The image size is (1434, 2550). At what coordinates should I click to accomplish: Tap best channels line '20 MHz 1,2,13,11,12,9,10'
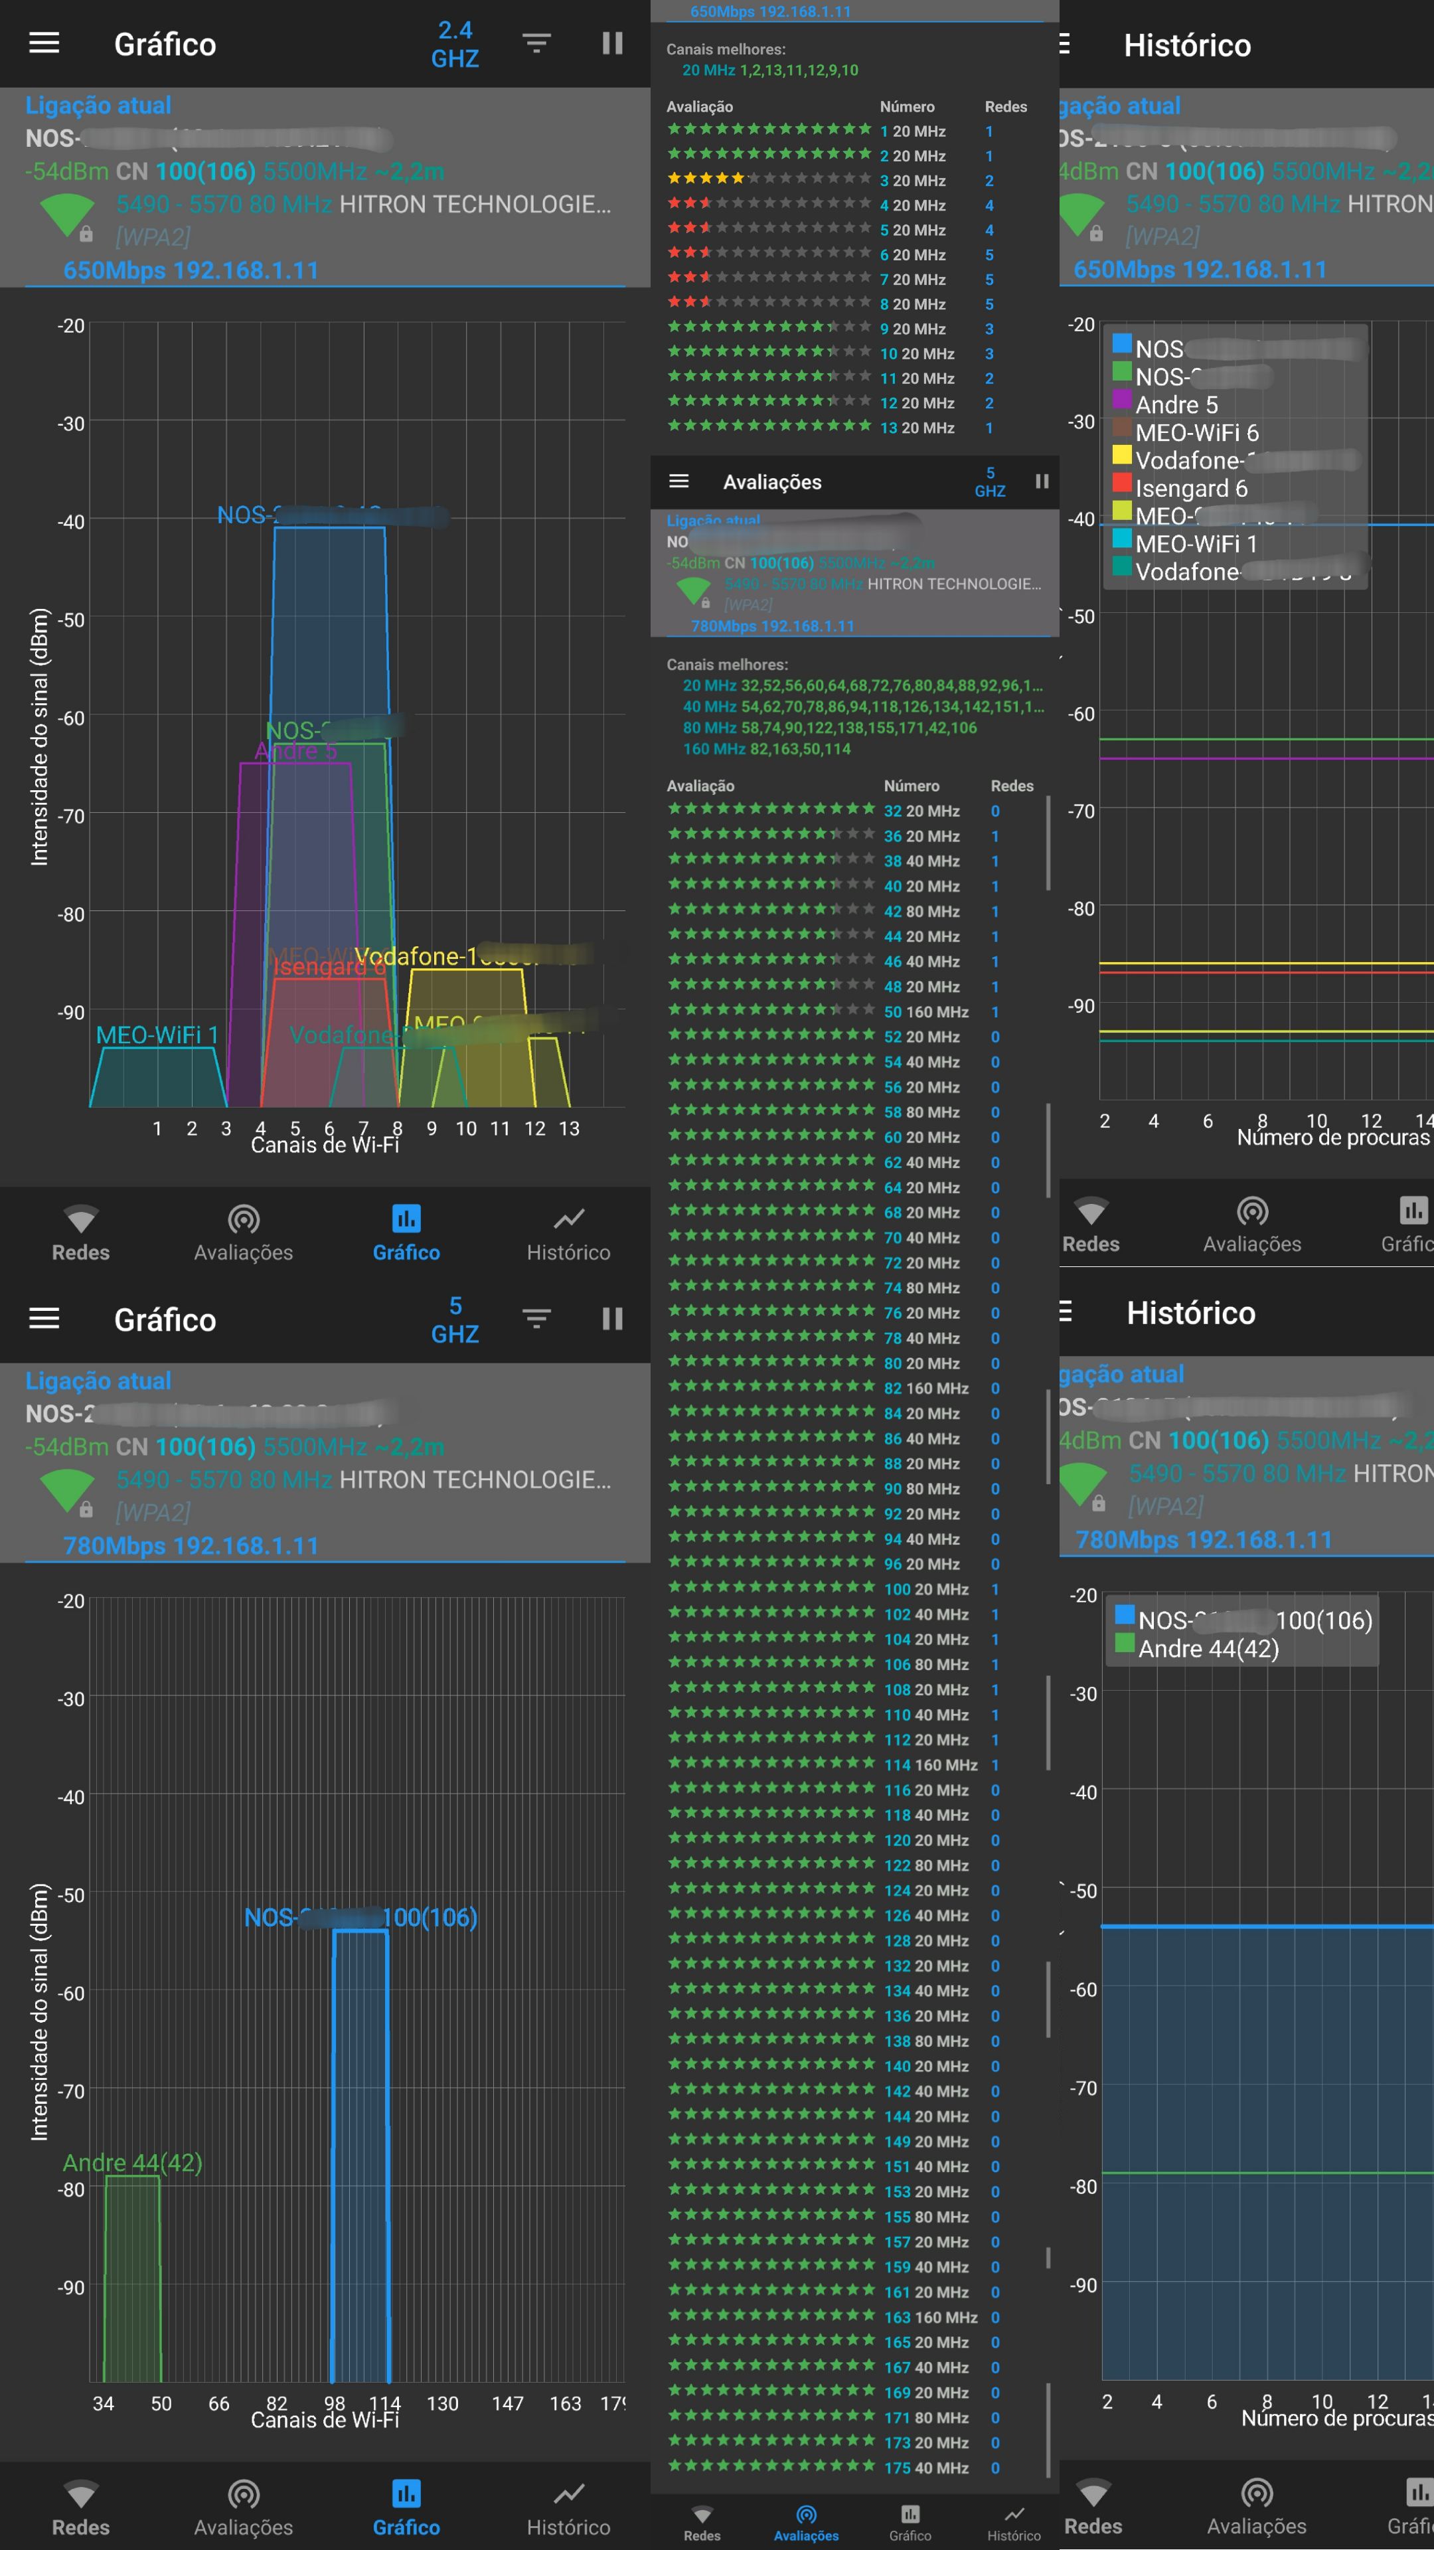pos(770,70)
